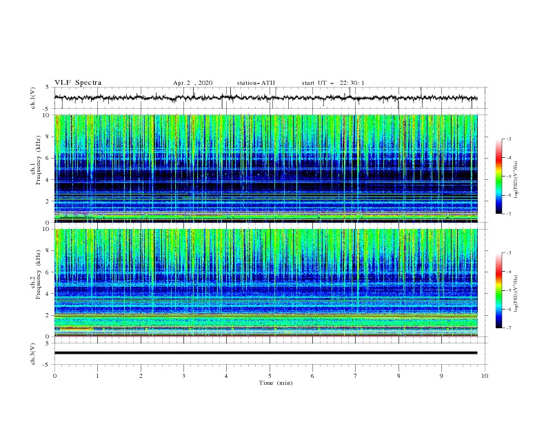546x422 pixels.
Task: Click the 'start UT = 22:30:1' text
Action: click(333, 83)
